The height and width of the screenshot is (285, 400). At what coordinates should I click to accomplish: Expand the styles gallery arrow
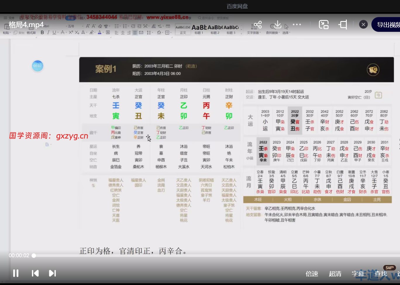click(241, 33)
